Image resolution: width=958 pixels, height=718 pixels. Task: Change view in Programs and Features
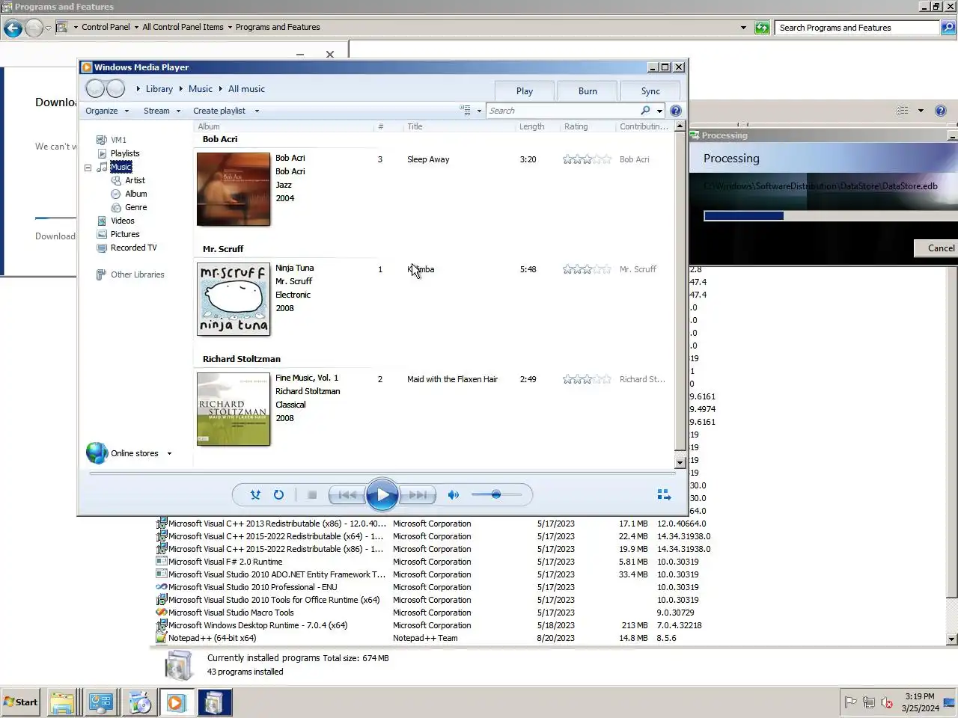click(903, 111)
